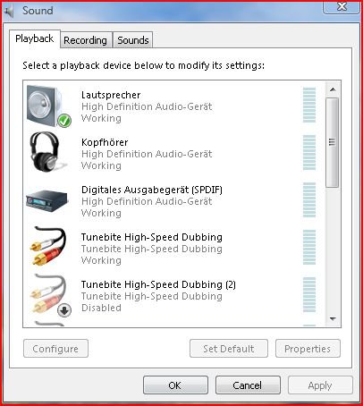
Task: Click the OK button
Action: [175, 385]
